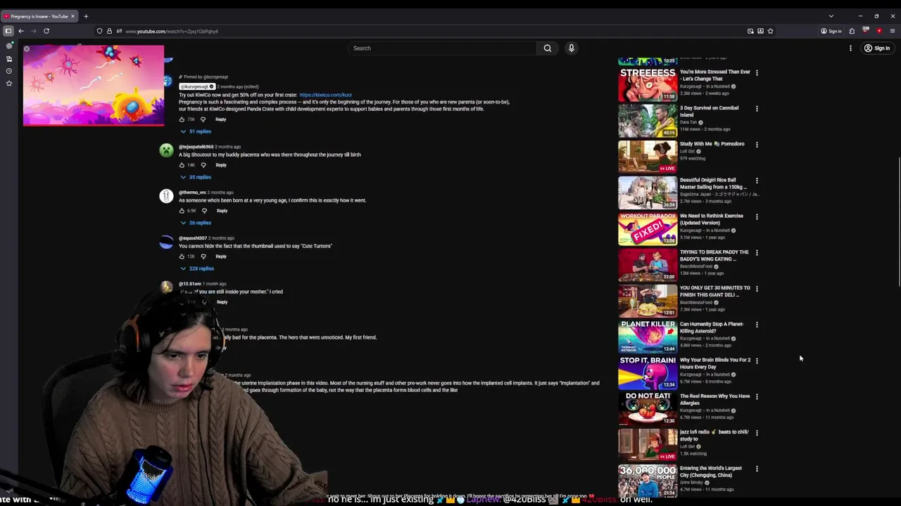Click the red YouTube extension icon
This screenshot has height=506, width=901.
(x=879, y=31)
